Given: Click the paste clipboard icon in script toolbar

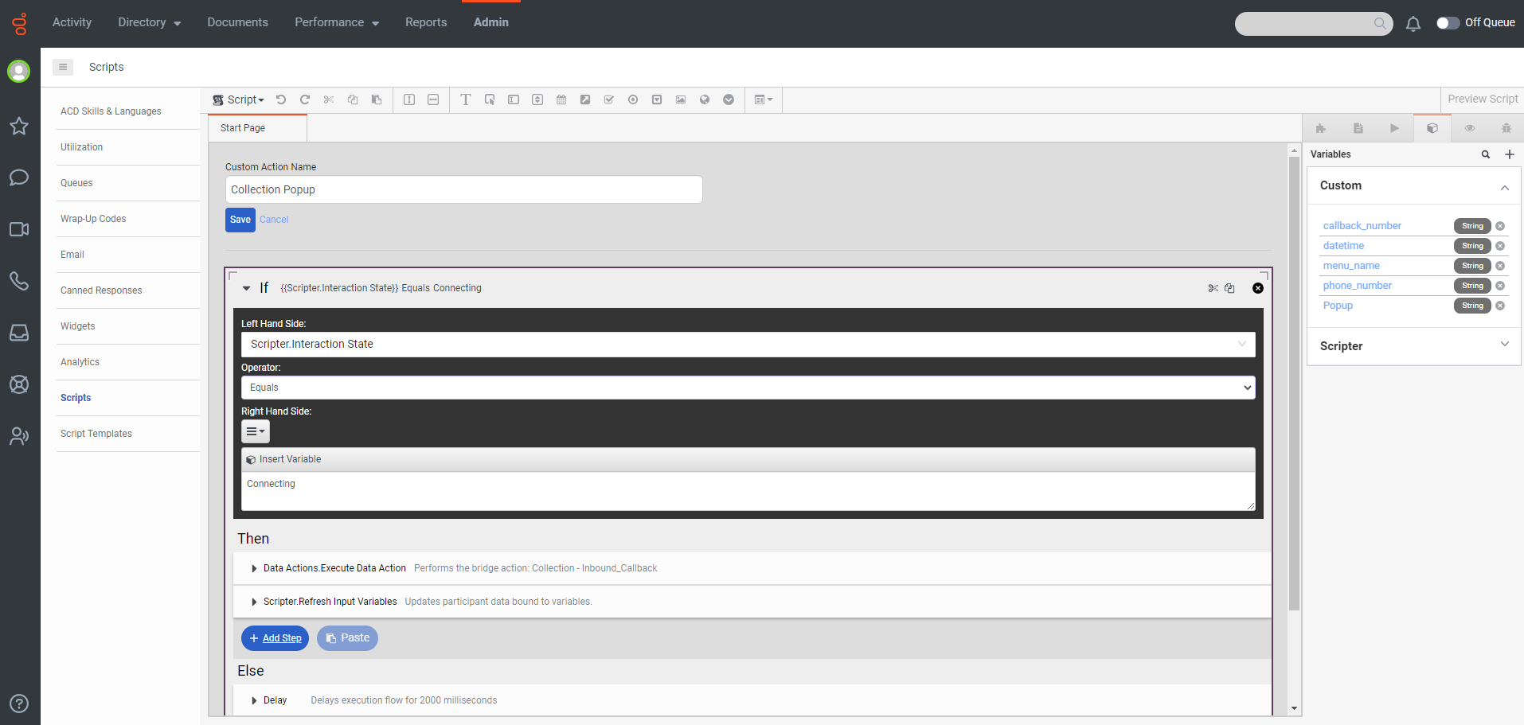Looking at the screenshot, I should pos(377,99).
